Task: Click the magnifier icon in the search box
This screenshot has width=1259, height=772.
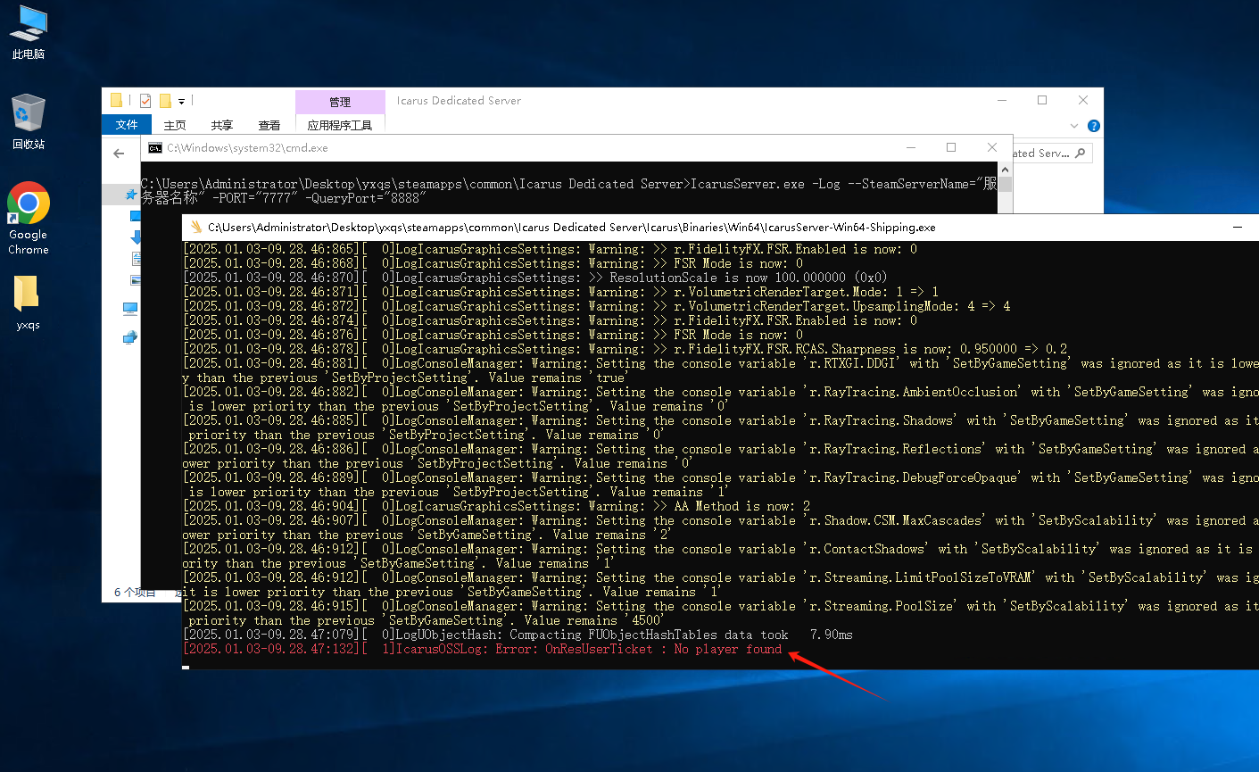Action: 1081,154
